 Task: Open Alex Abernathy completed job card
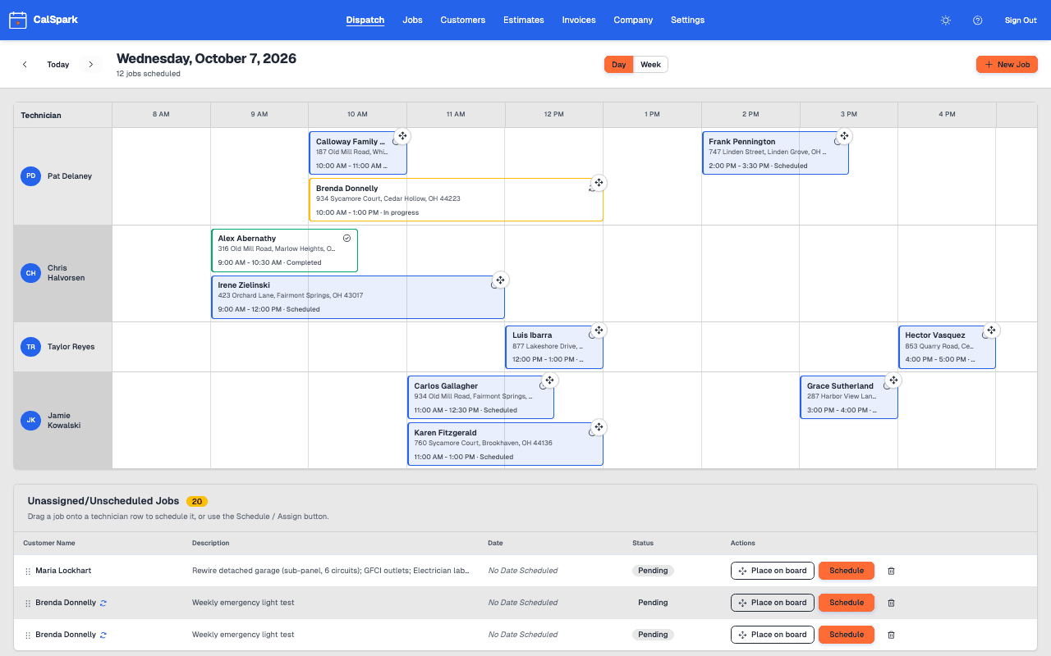pyautogui.click(x=284, y=250)
